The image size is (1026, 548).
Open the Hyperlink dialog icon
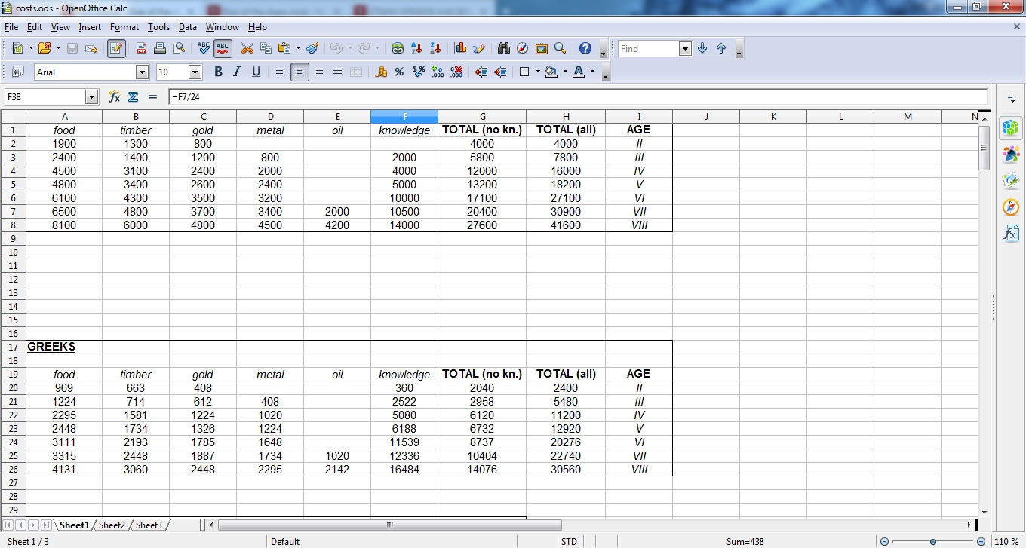coord(398,48)
